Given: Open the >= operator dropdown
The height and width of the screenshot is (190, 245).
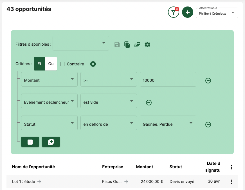Looking at the screenshot, I should [109, 79].
